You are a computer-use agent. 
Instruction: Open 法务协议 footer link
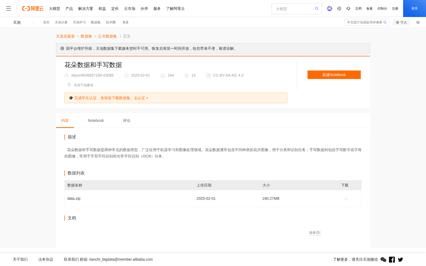46,259
